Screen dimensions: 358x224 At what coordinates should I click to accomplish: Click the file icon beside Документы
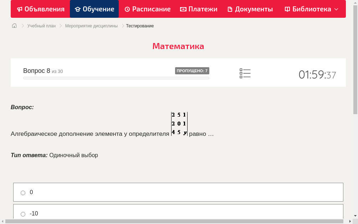tap(230, 9)
